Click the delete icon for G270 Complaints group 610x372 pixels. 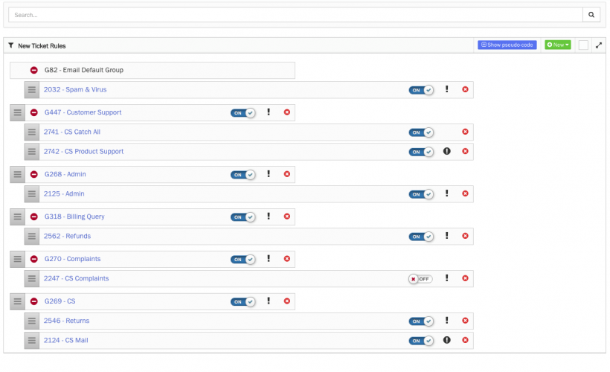point(287,260)
